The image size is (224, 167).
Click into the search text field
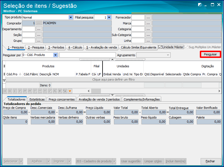[x=88, y=55]
